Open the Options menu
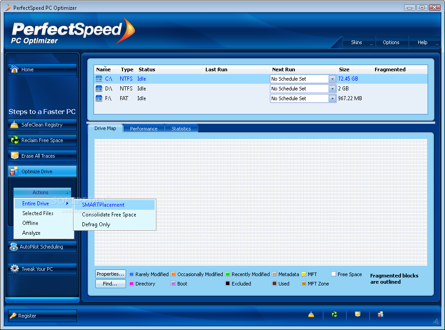This screenshot has height=330, width=445. [x=391, y=42]
